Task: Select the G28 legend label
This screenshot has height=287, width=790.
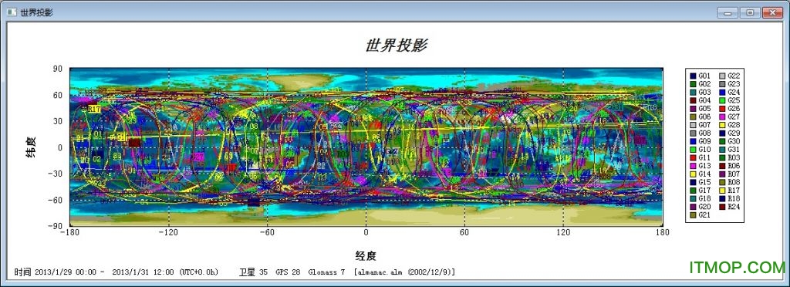Action: pos(734,125)
